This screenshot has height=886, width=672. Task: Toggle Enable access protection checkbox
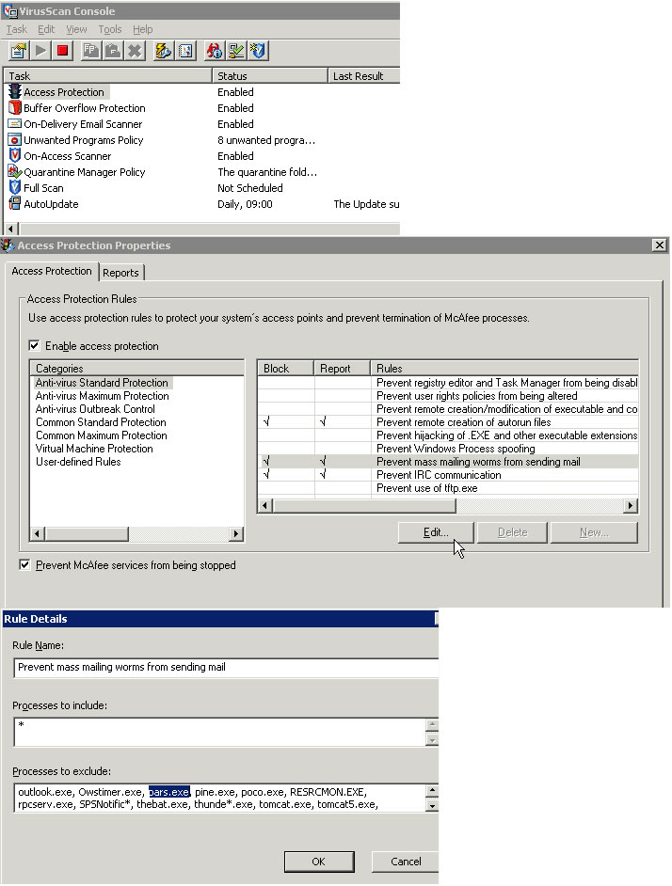(x=34, y=345)
